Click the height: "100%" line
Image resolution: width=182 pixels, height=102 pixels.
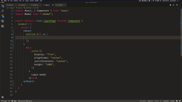(44, 65)
